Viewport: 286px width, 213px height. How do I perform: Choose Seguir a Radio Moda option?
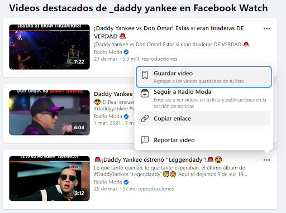[x=204, y=99]
